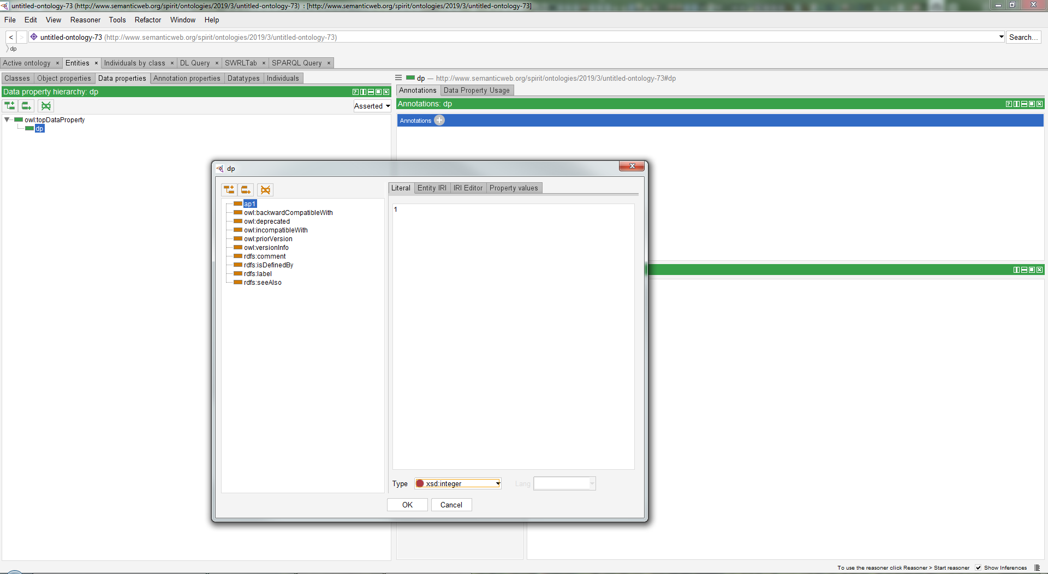Click the add sibling annotation property icon in dialog
1048x574 pixels.
pyautogui.click(x=246, y=189)
